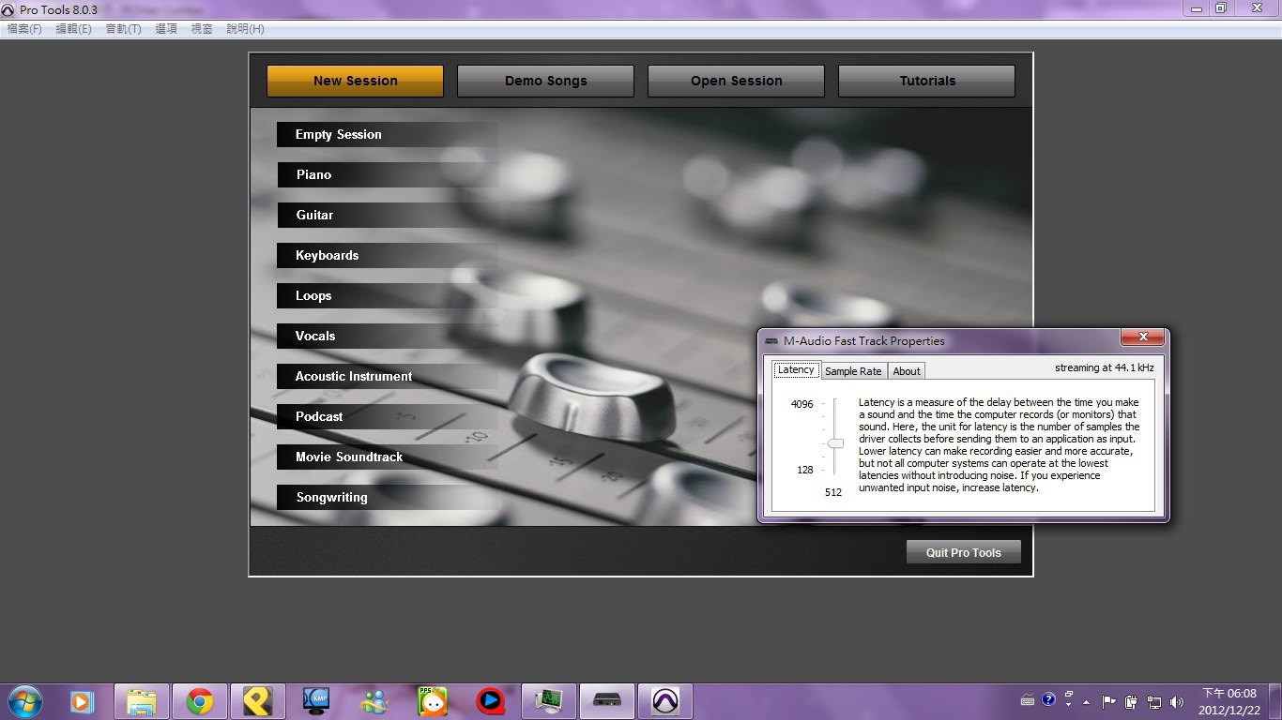Open the 說明(H) help menu
The width and height of the screenshot is (1282, 720).
pos(245,29)
